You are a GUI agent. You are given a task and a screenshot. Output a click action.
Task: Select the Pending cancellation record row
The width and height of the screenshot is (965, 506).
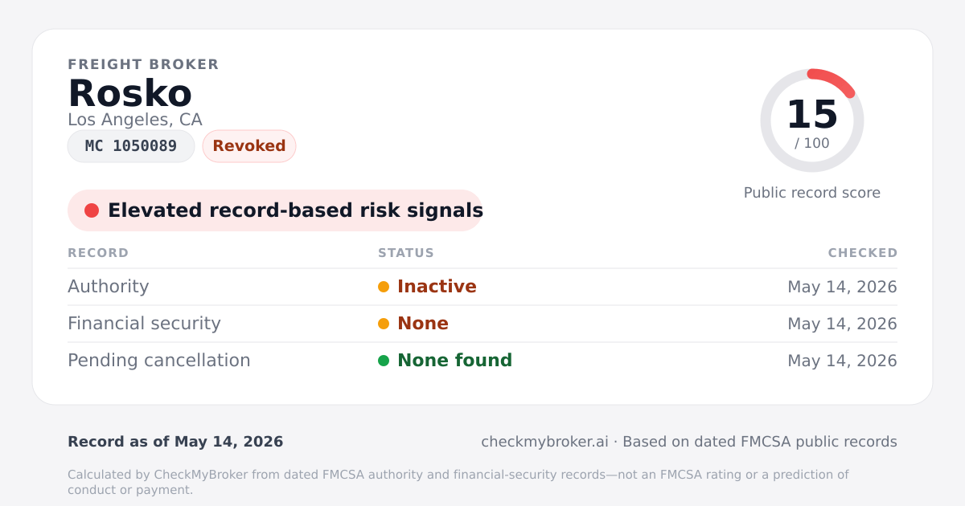click(x=482, y=361)
